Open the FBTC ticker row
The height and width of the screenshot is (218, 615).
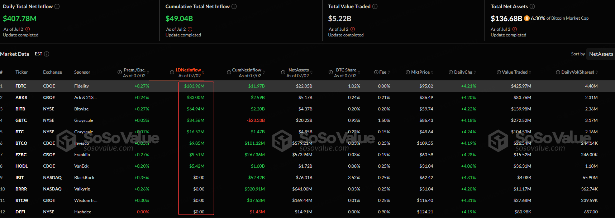(x=21, y=86)
